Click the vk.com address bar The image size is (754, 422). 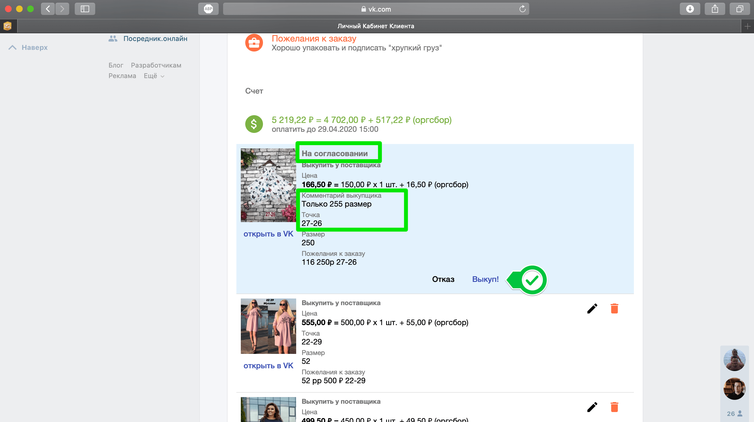(376, 9)
